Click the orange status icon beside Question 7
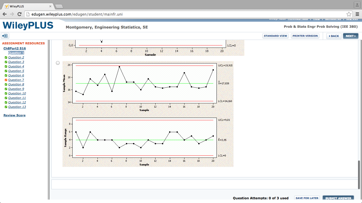The height and width of the screenshot is (203, 362). 6,80
